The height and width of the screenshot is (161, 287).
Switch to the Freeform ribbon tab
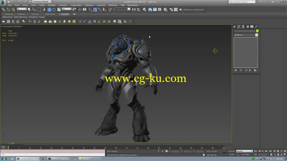click(x=21, y=14)
